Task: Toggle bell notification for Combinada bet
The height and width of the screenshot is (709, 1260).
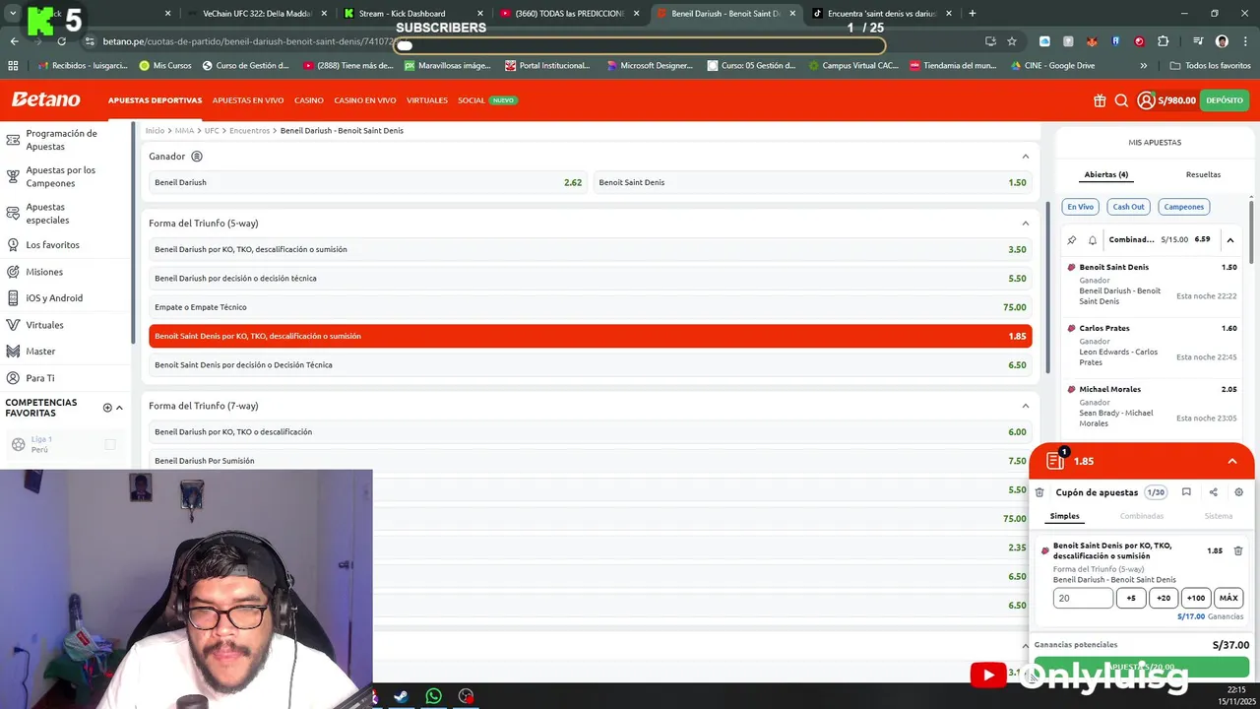Action: pyautogui.click(x=1092, y=240)
